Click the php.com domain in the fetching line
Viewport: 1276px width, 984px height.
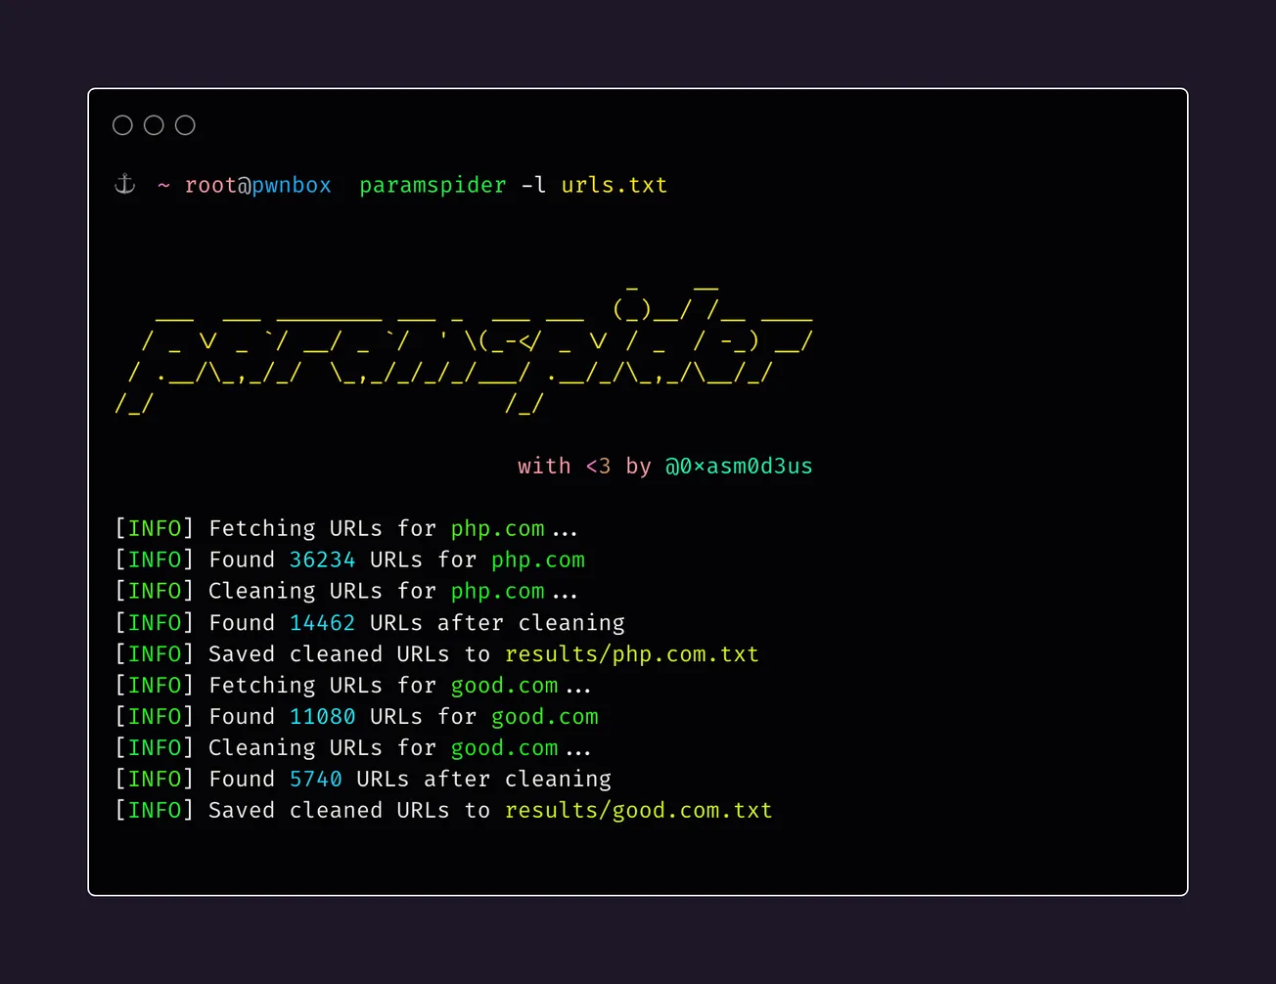pyautogui.click(x=497, y=528)
